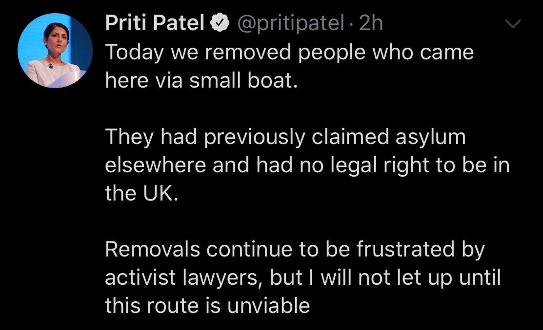Image resolution: width=543 pixels, height=330 pixels.
Task: Open the circular profile avatar photo
Action: (x=55, y=50)
